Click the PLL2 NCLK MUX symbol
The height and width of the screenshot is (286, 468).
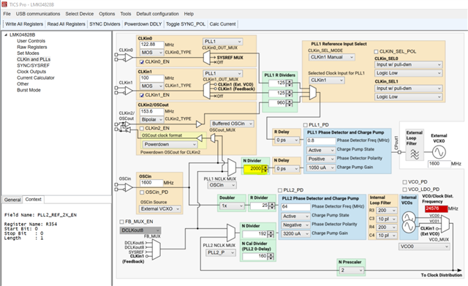tap(231, 233)
